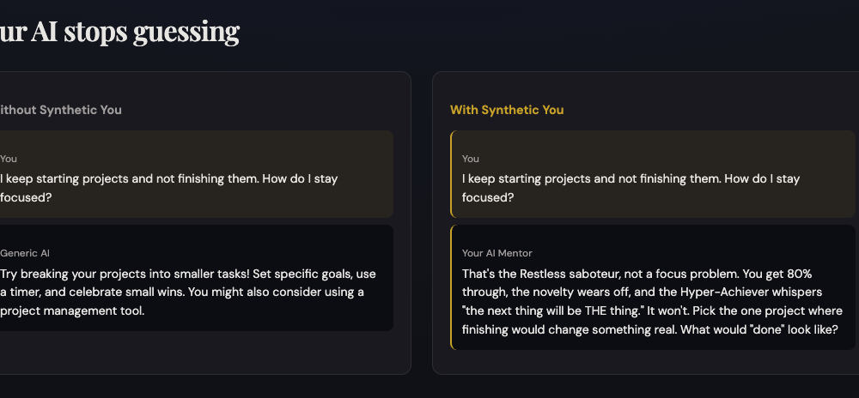Click the "You" label in the right card
The width and height of the screenshot is (859, 398).
point(471,159)
